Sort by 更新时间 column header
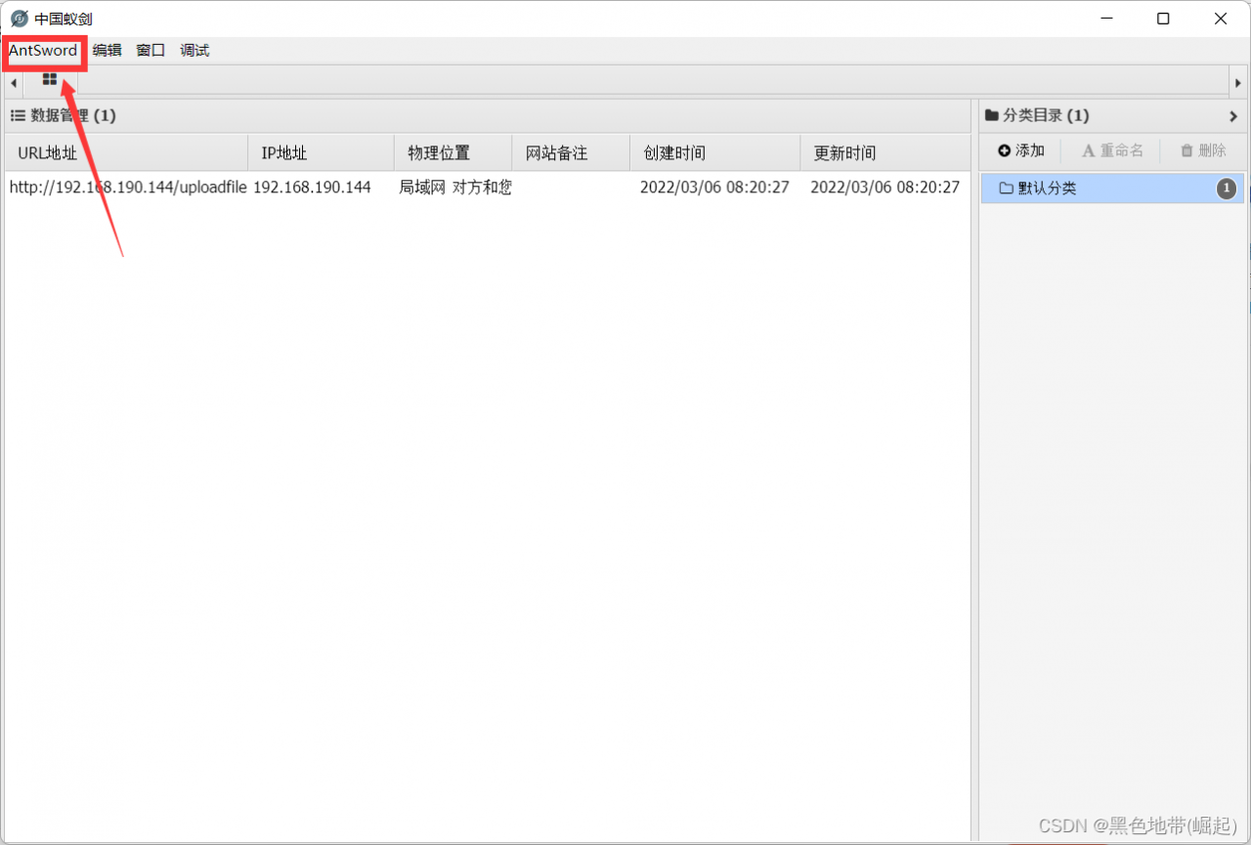 884,153
